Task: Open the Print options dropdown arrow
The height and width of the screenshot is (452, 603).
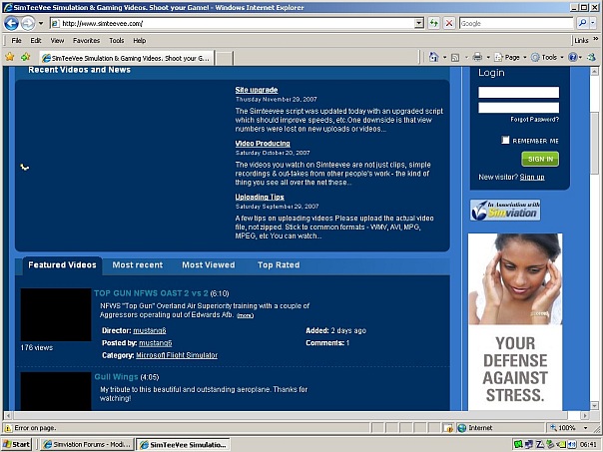Action: coord(488,58)
